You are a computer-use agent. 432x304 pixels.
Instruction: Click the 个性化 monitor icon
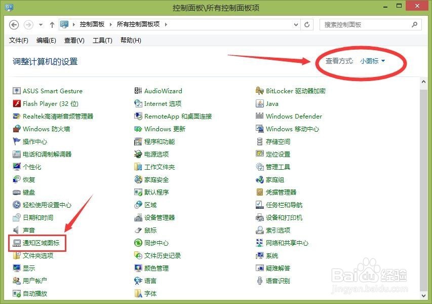(17, 167)
